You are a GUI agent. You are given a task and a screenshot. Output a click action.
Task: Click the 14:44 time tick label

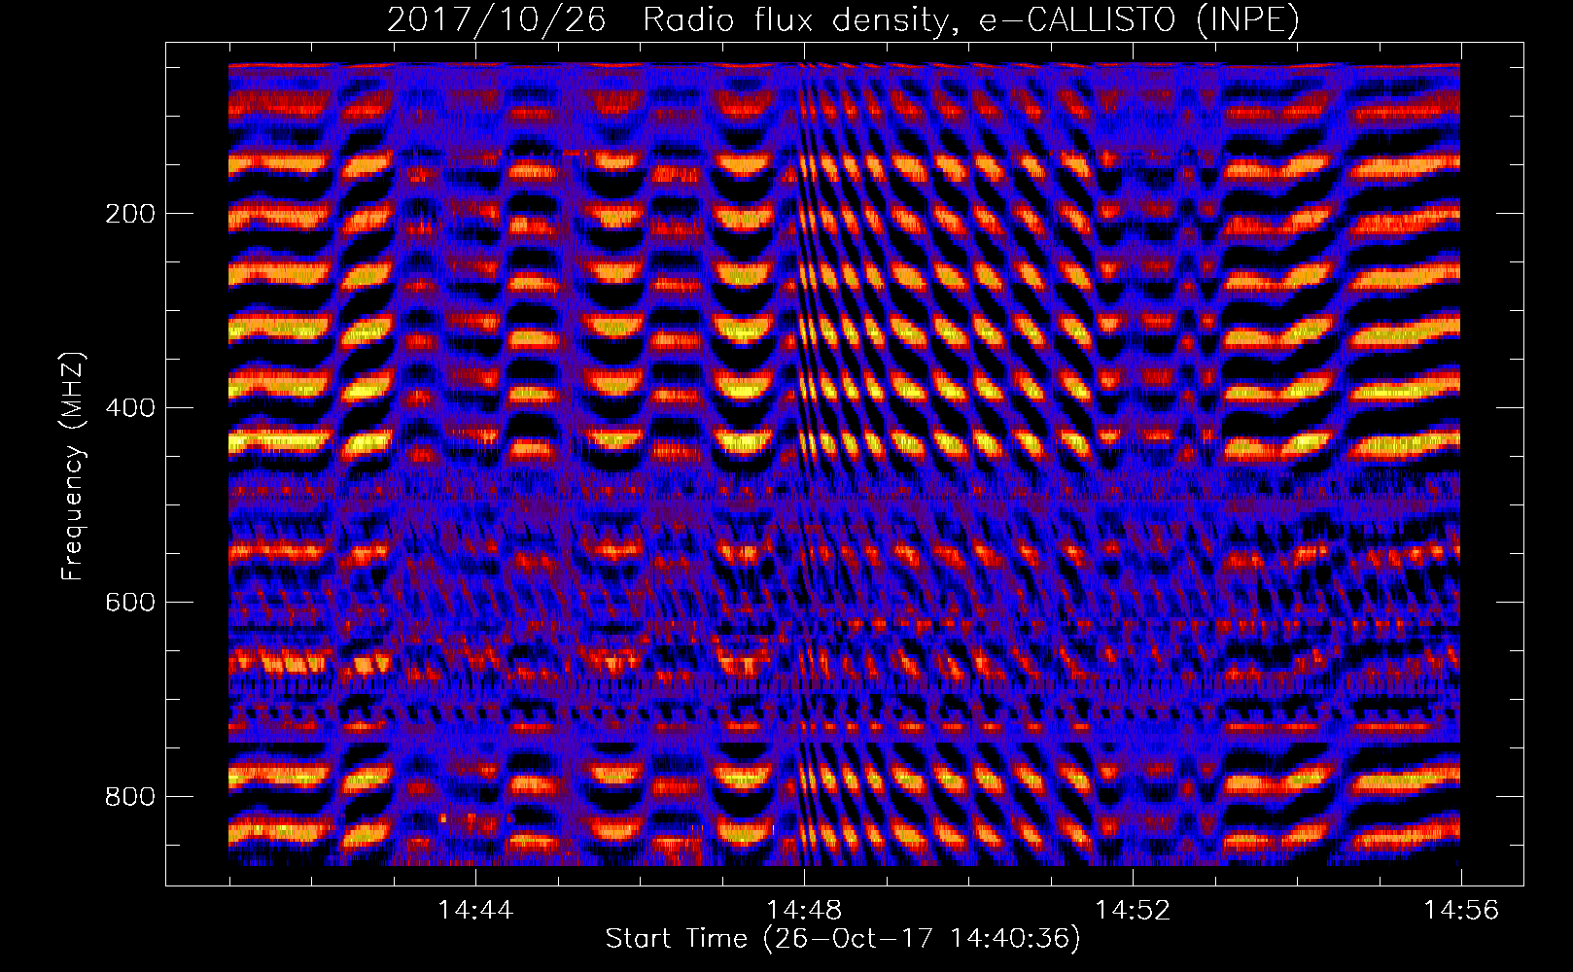[475, 910]
